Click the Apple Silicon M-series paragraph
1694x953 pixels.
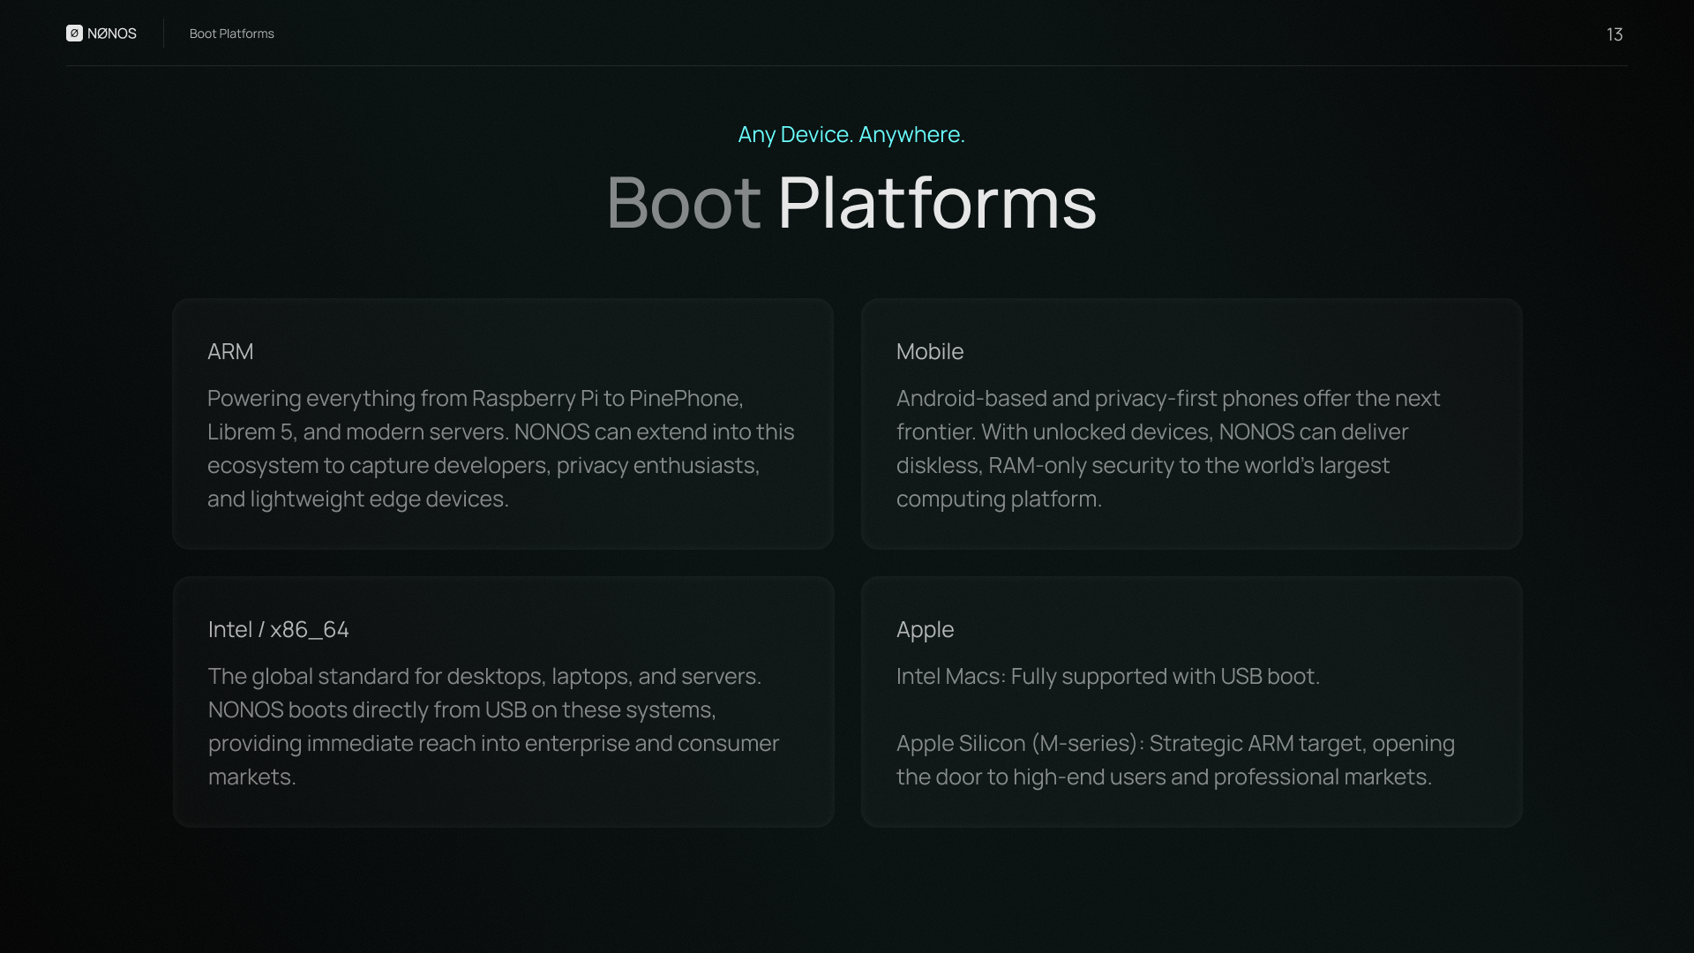click(1174, 760)
